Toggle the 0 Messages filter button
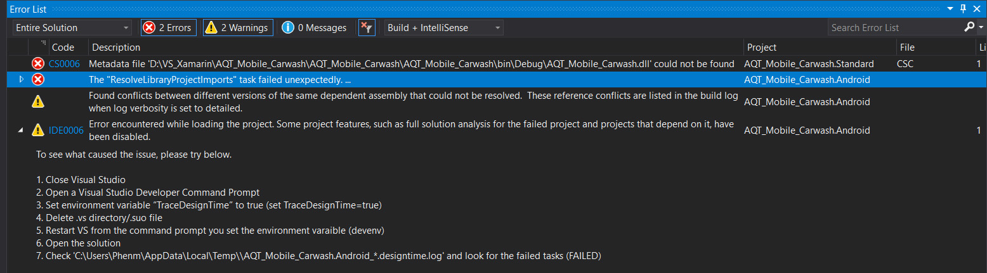Image resolution: width=987 pixels, height=273 pixels. tap(315, 28)
